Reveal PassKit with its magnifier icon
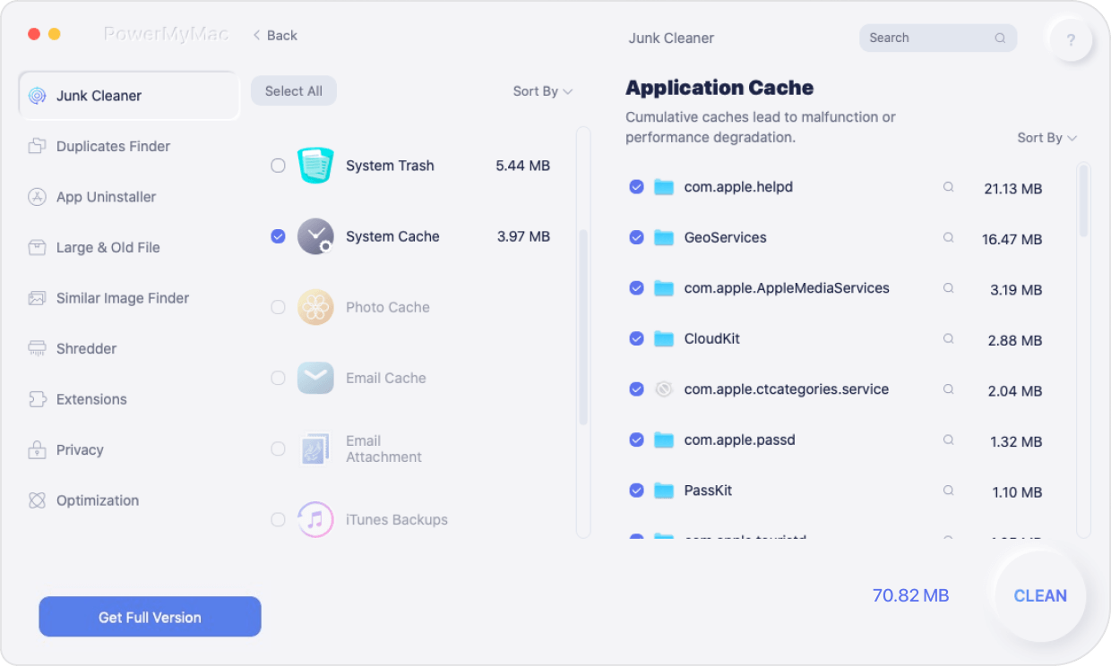The image size is (1111, 666). coord(948,491)
